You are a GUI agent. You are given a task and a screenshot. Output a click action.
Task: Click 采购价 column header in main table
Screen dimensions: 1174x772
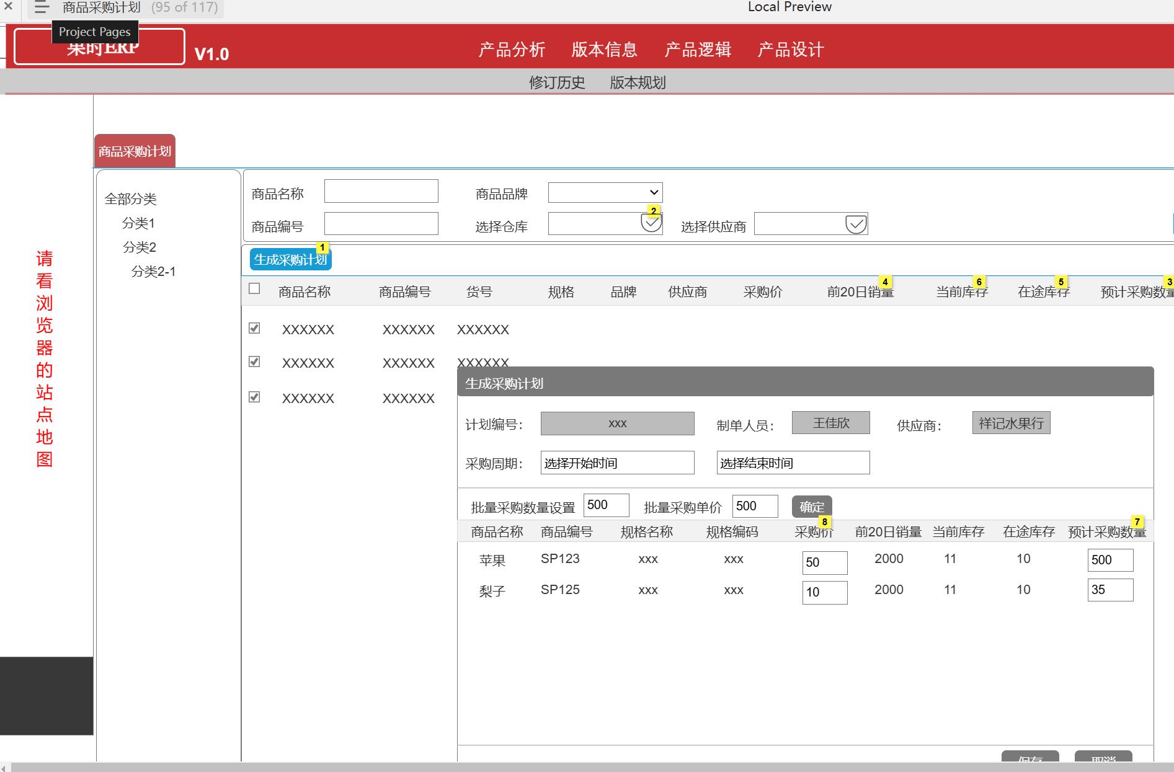coord(763,292)
